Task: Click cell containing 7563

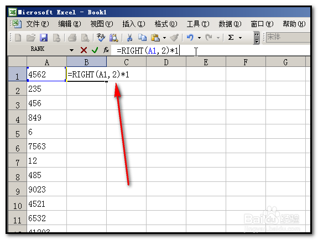Action: [x=46, y=146]
